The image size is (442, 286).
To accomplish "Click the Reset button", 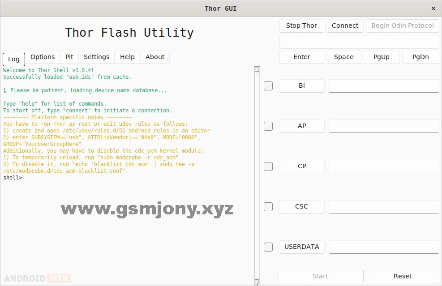I will point(403,277).
